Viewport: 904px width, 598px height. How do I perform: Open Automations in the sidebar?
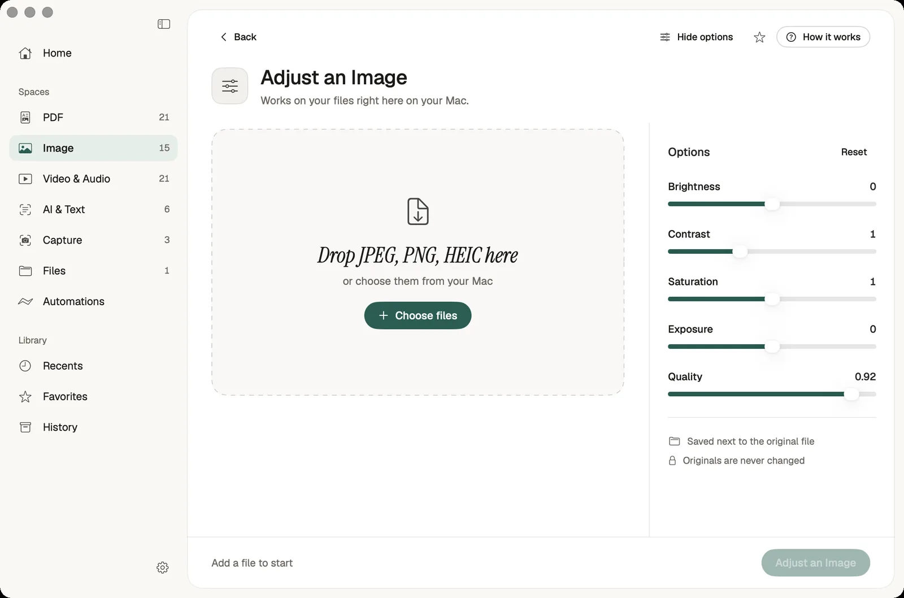(93, 301)
